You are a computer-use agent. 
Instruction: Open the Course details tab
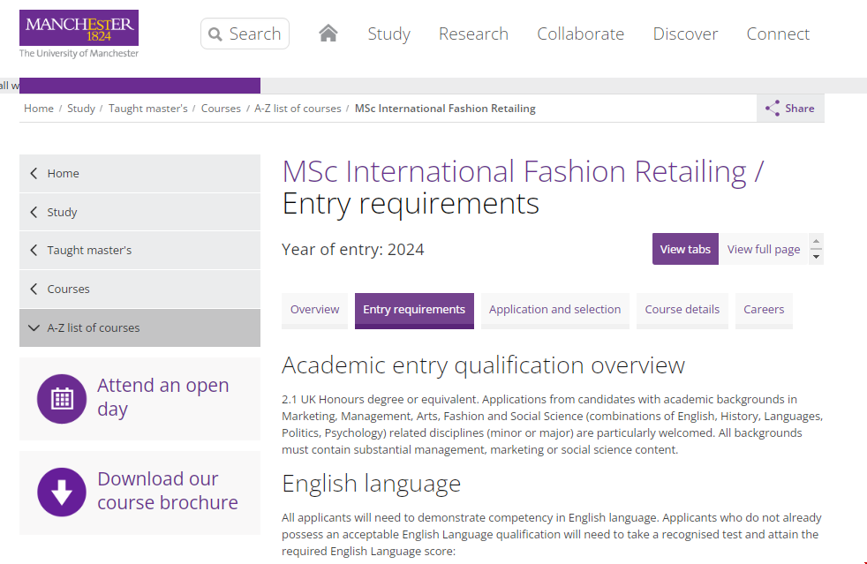682,310
